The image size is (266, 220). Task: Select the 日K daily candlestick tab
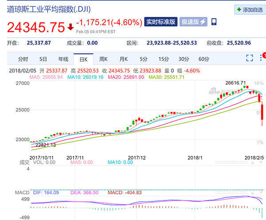(x=83, y=59)
